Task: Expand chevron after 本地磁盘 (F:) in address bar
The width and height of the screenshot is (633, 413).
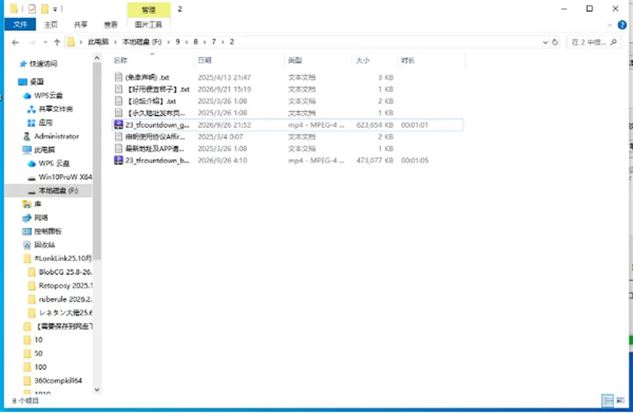Action: point(168,42)
